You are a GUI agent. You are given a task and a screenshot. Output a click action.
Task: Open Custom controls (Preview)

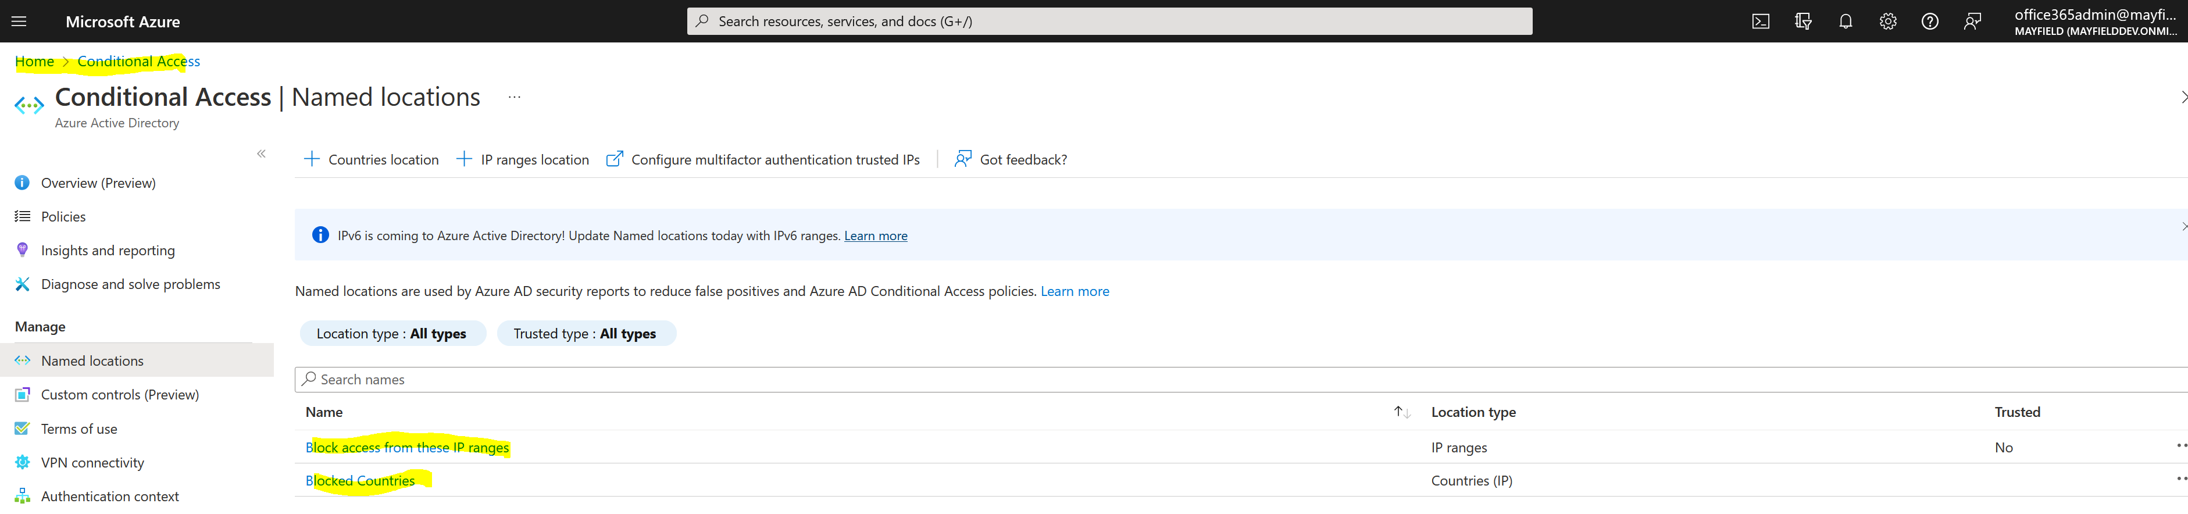(x=120, y=394)
